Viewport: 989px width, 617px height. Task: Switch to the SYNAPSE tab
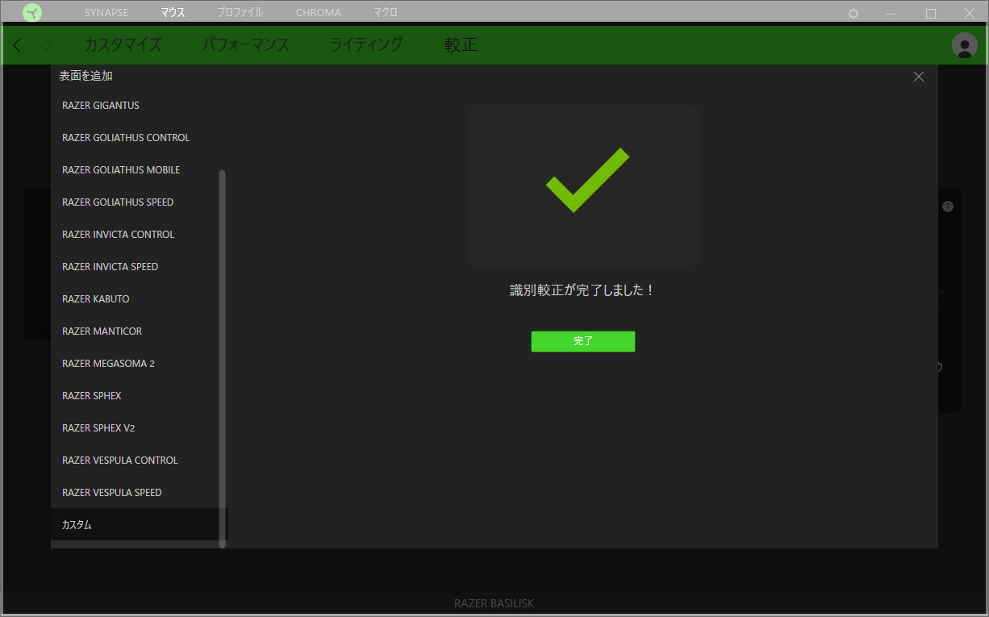106,13
